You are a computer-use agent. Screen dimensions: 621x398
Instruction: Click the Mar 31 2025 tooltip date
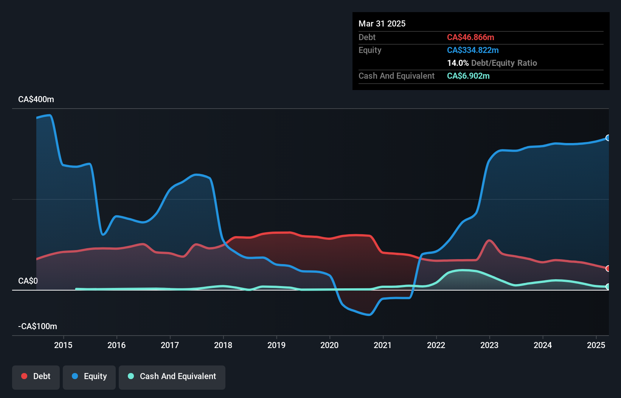[x=382, y=23]
